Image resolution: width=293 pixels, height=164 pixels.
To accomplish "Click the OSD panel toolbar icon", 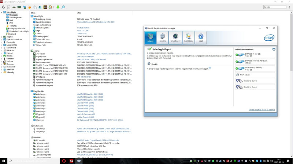I will [45, 7].
